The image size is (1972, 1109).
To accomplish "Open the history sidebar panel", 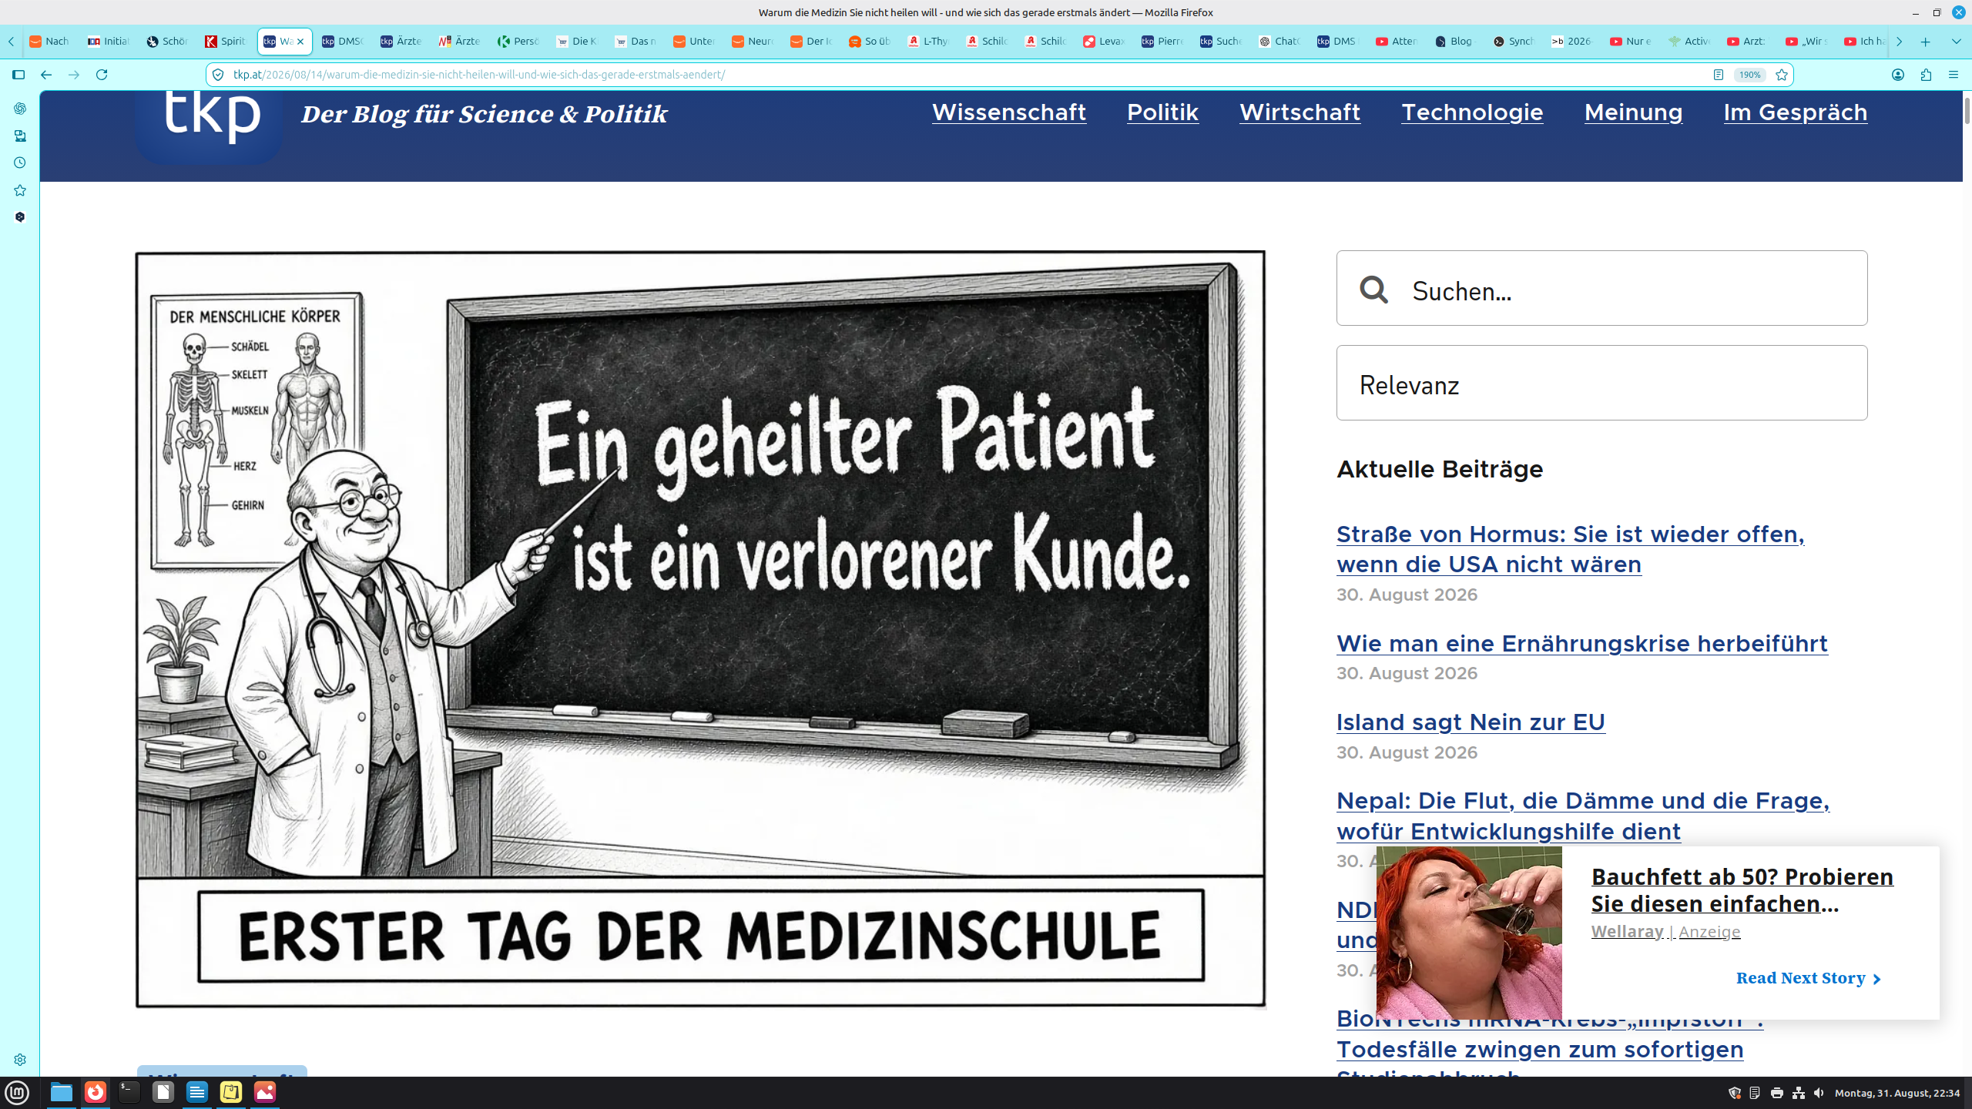I will click(20, 162).
